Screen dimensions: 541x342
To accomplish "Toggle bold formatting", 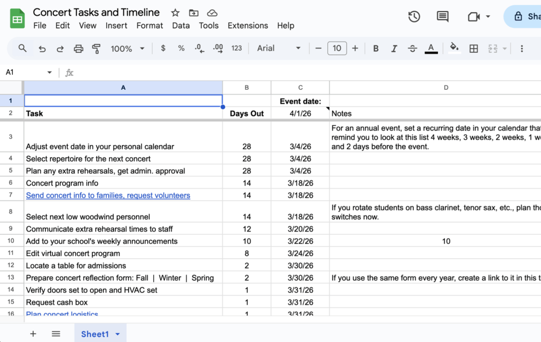I will coord(376,49).
